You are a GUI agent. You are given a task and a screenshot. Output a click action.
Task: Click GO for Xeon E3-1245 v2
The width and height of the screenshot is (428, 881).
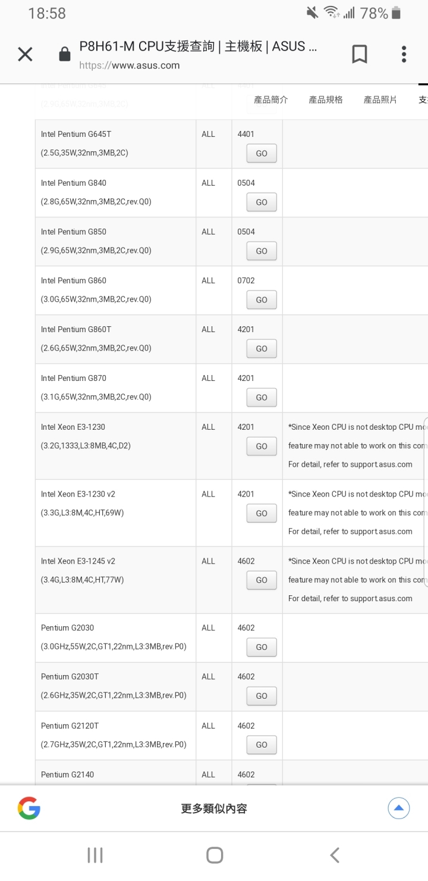pyautogui.click(x=262, y=580)
